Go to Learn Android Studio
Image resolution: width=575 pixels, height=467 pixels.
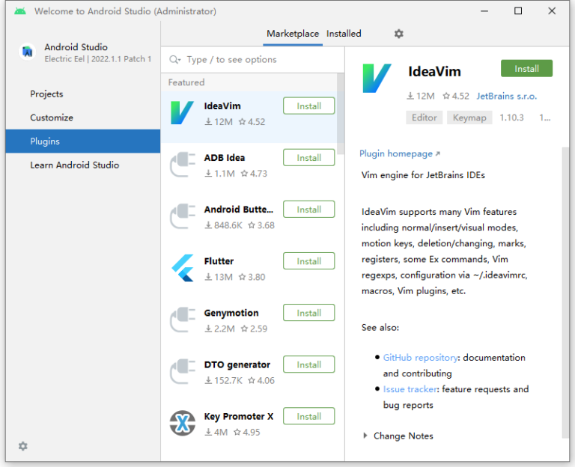coord(74,165)
